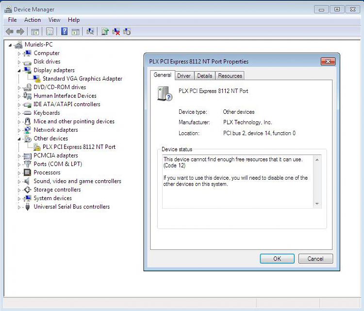Select Standard VGA Graphics Adapter entry

tap(83, 79)
